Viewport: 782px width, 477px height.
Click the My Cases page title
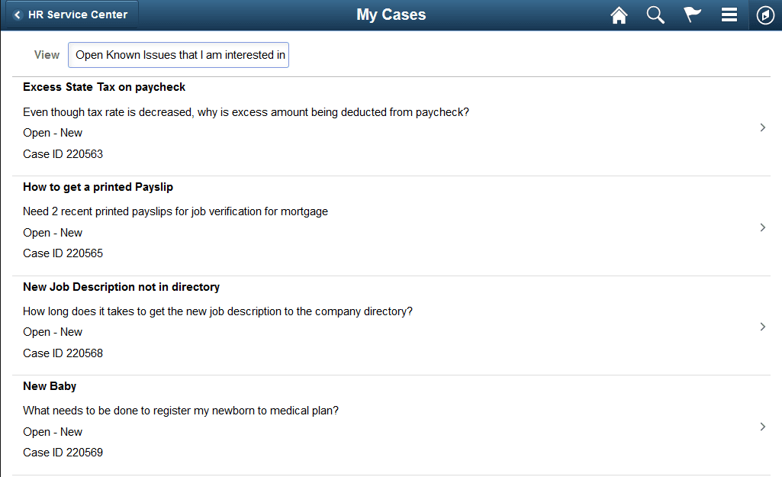click(391, 14)
